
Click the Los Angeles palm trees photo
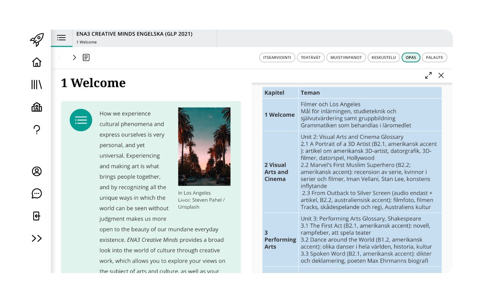pyautogui.click(x=204, y=146)
